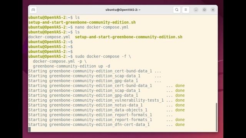Click the notus-data_1 starting line
Viewport: 246px width, 138px height.
[x=106, y=105]
